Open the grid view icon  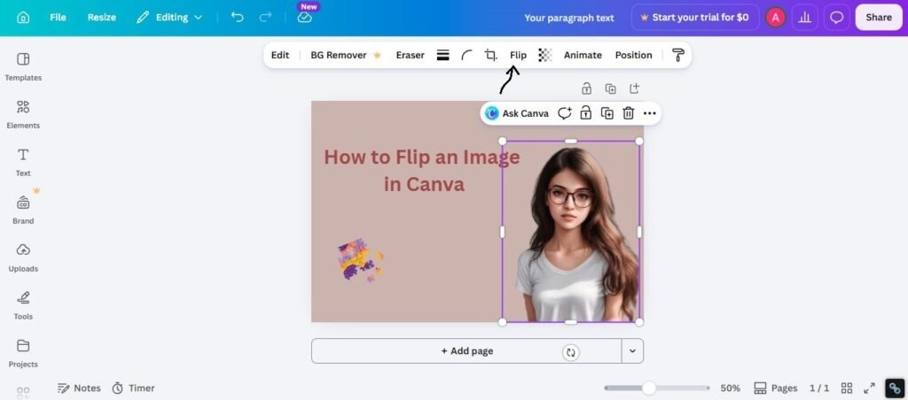point(847,388)
